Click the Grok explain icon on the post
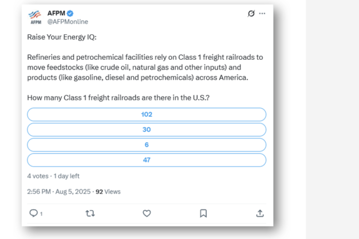Image resolution: width=359 pixels, height=239 pixels. (x=251, y=13)
